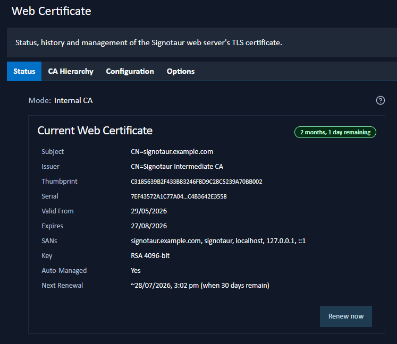The height and width of the screenshot is (344, 397).
Task: Select the serial value 7EF43572A1C77A04...
Action: (x=179, y=196)
